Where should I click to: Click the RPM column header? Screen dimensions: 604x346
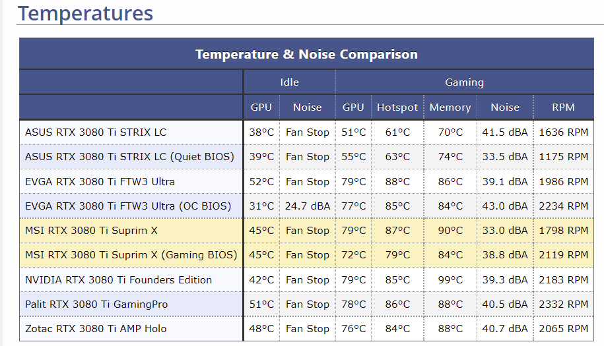(563, 107)
